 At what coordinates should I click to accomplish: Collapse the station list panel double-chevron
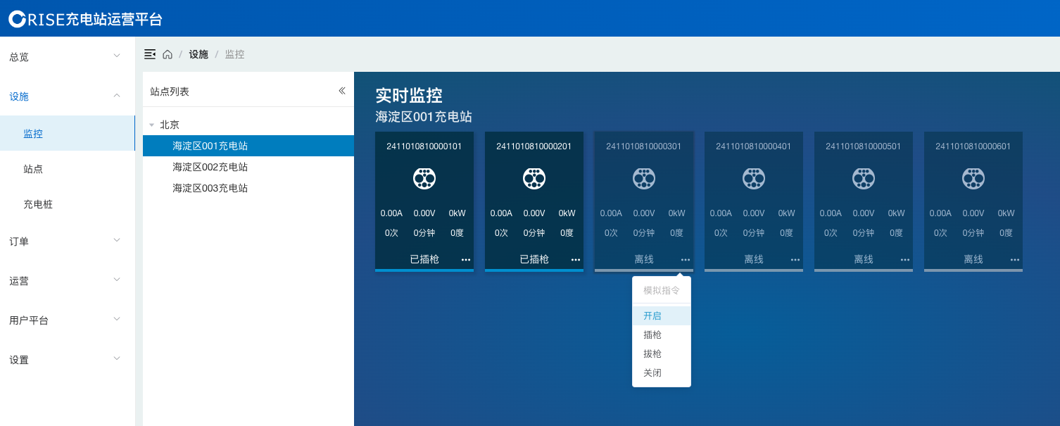(x=342, y=91)
